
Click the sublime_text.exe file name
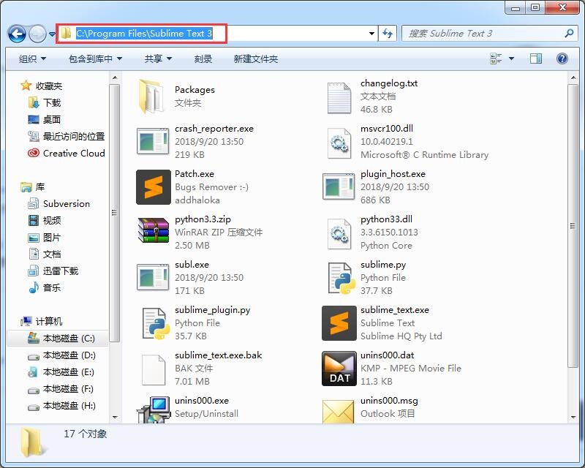coord(395,310)
